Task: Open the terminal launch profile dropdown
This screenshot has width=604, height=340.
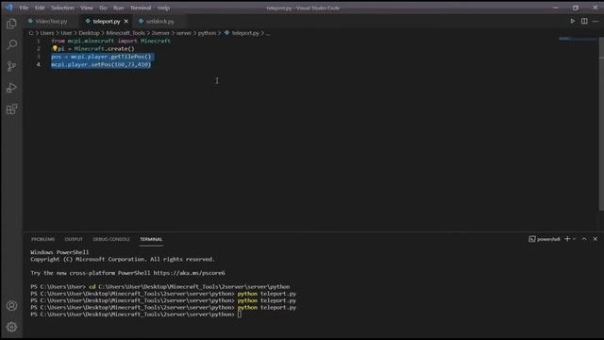Action: point(575,239)
